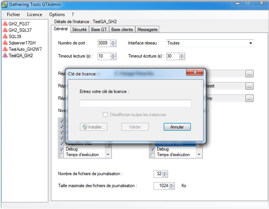
Task: Click the Installer button with shield icon
Action: tap(94, 127)
